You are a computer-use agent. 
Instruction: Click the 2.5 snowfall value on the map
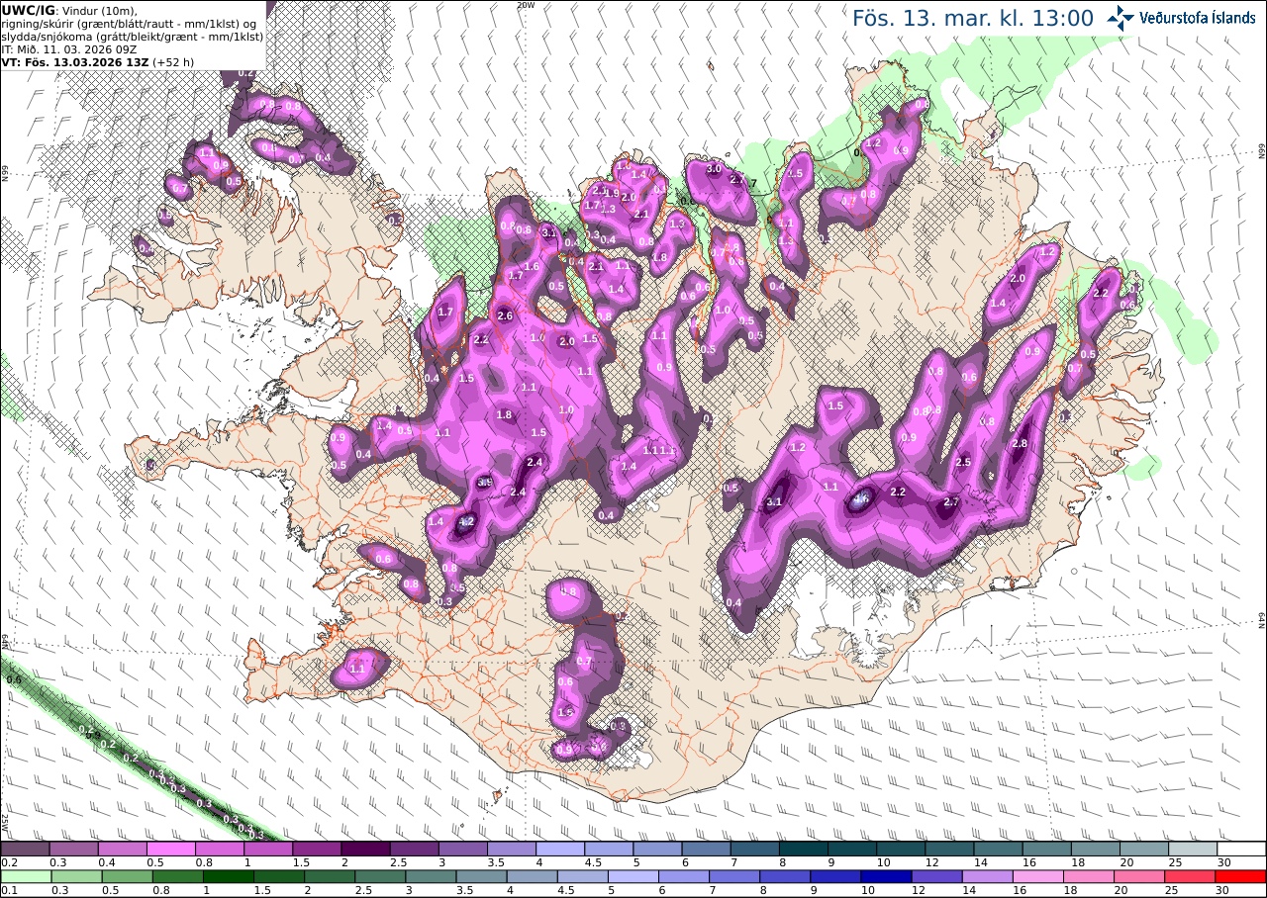pos(963,462)
